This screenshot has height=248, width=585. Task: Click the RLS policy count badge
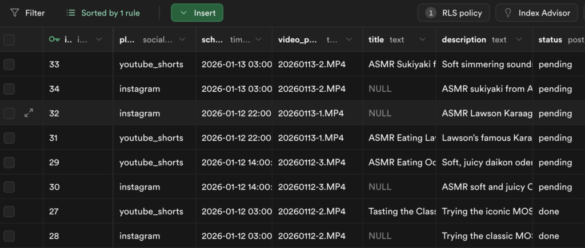pyautogui.click(x=431, y=13)
